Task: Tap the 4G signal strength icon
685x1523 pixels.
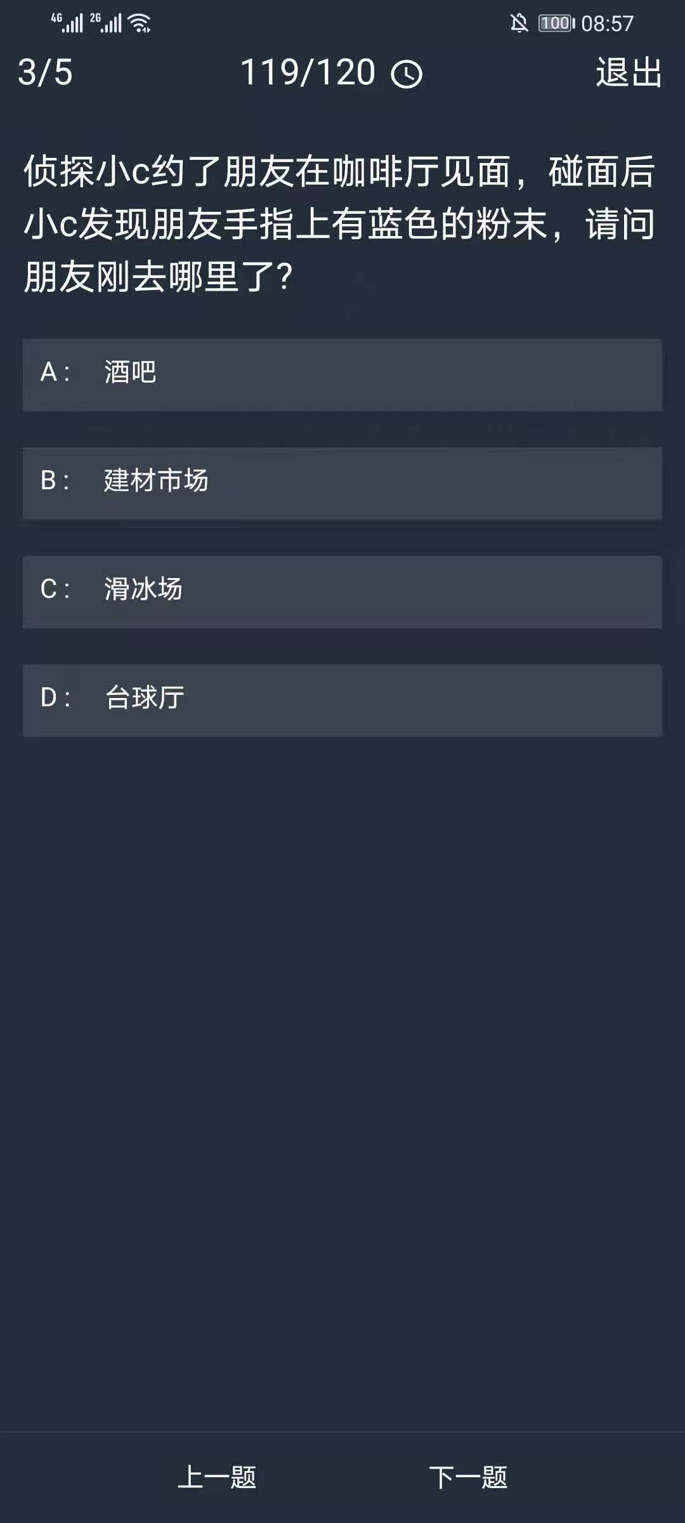Action: coord(67,23)
